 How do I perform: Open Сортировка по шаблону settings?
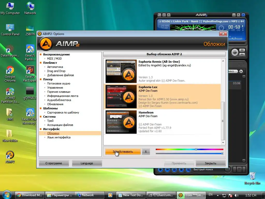pos(63,112)
